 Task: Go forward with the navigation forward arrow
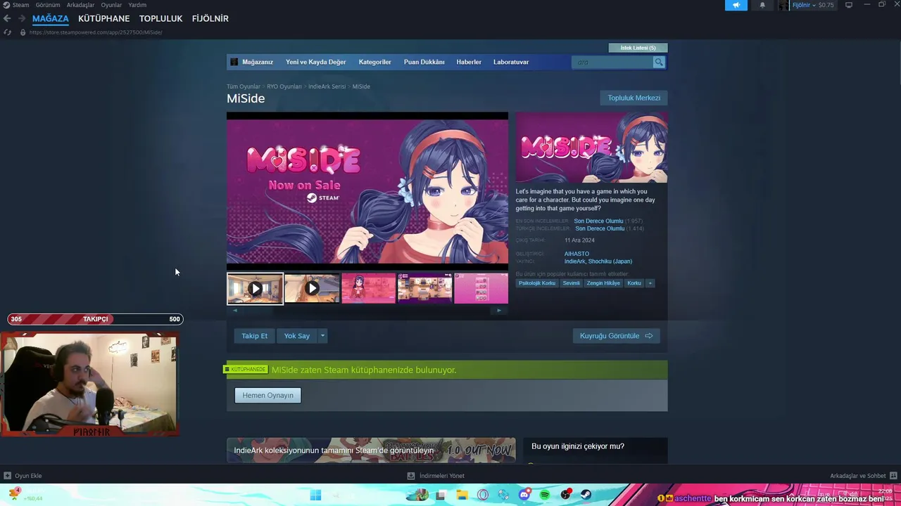pyautogui.click(x=22, y=18)
